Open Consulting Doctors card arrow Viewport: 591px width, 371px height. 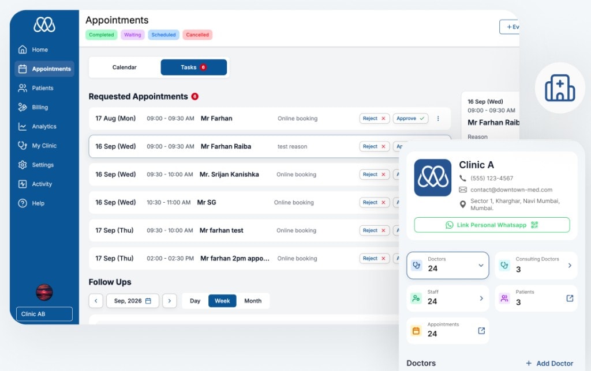coord(570,265)
